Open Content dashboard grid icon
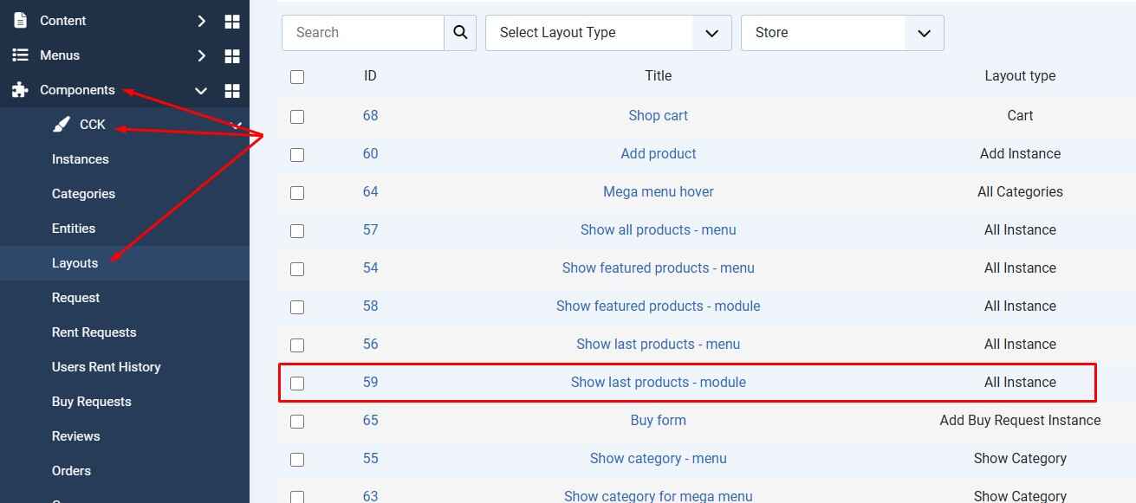Image resolution: width=1136 pixels, height=503 pixels. click(232, 21)
